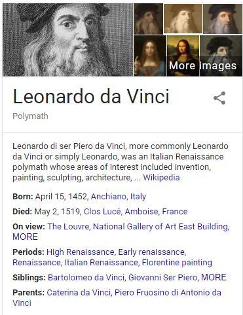Screen dimensions: 243x315
Task: Open the sepia self-portrait sketch thumbnail
Action: [183, 19]
